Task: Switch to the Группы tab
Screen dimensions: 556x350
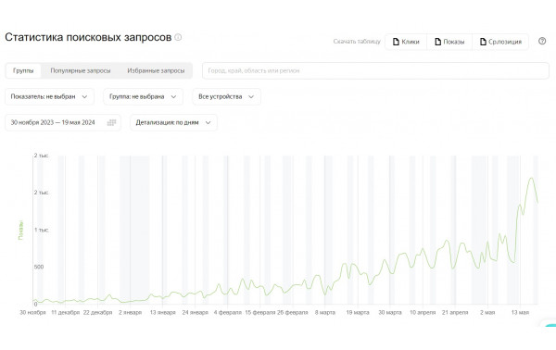Action: [x=23, y=71]
